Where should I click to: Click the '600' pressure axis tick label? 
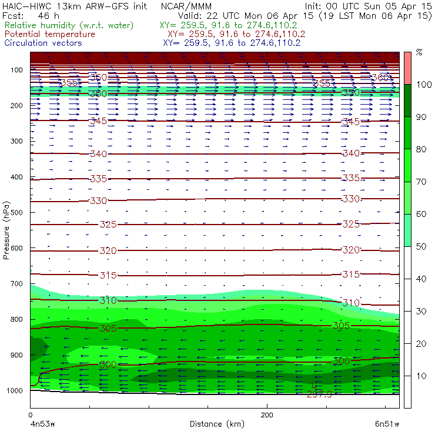click(16, 248)
